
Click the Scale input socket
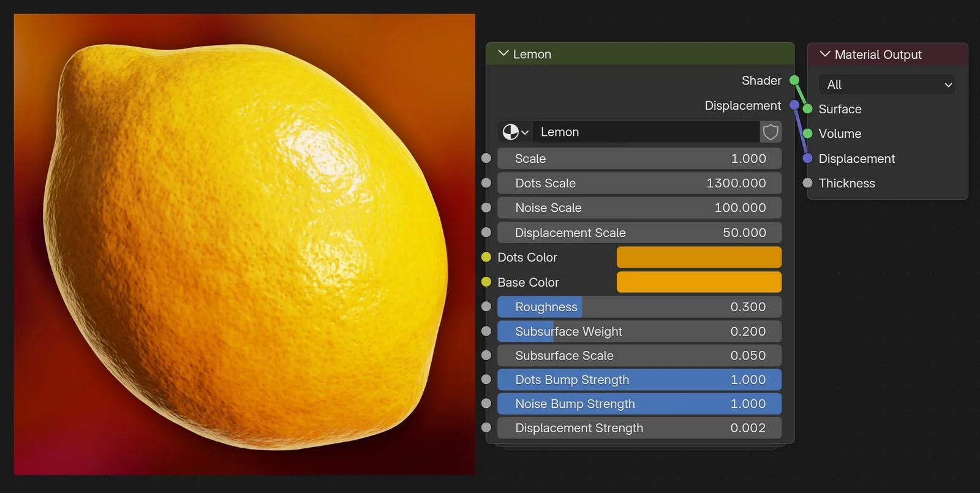[486, 159]
